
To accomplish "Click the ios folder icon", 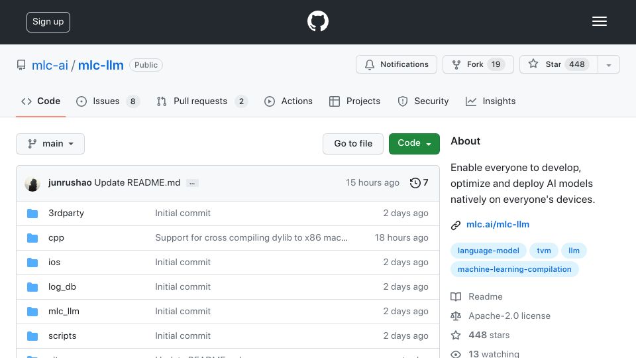I will coord(32,263).
